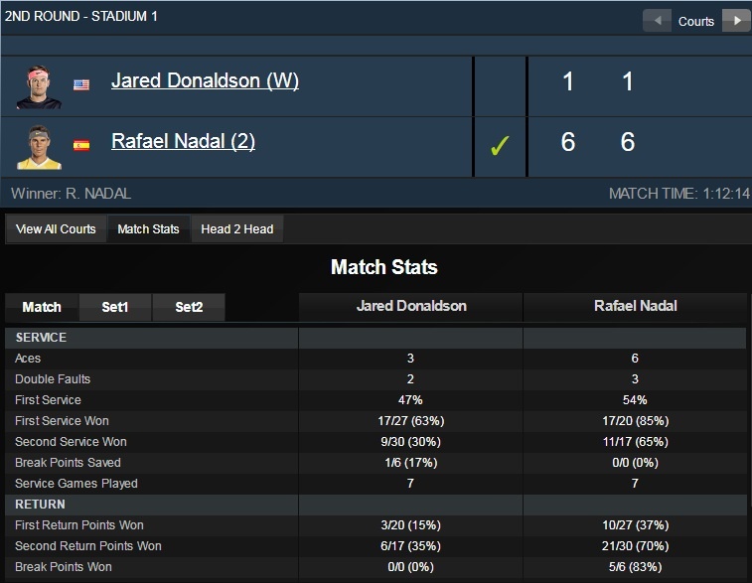Click the SERVICE section header
The width and height of the screenshot is (752, 583).
click(x=42, y=338)
